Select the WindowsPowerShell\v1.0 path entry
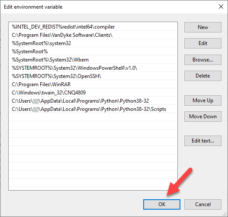 pos(93,68)
